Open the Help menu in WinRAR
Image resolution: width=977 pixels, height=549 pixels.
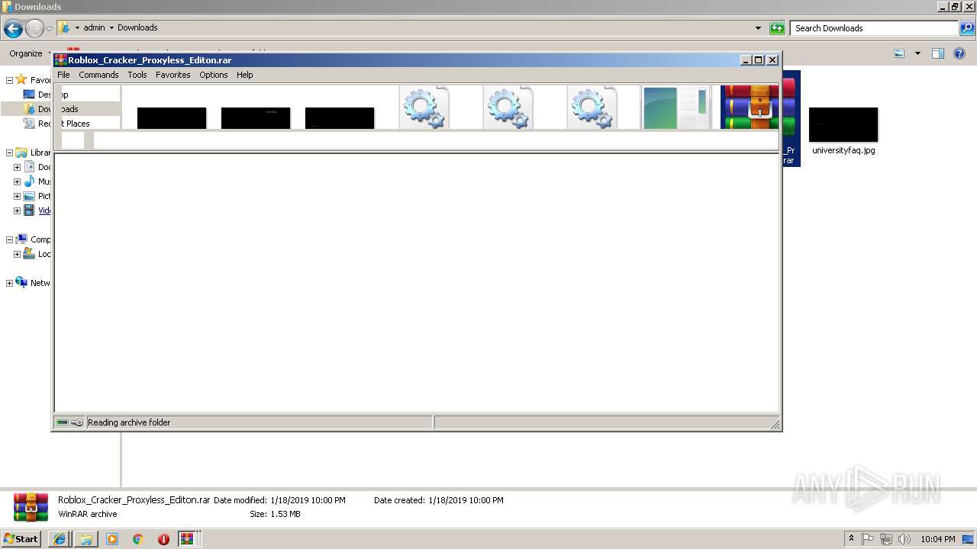tap(244, 75)
